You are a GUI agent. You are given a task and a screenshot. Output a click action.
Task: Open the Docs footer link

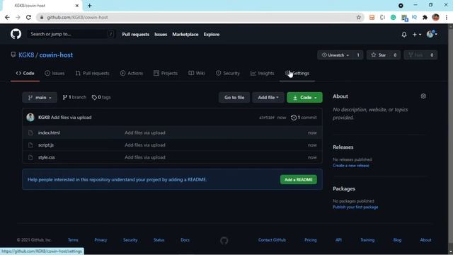point(185,240)
